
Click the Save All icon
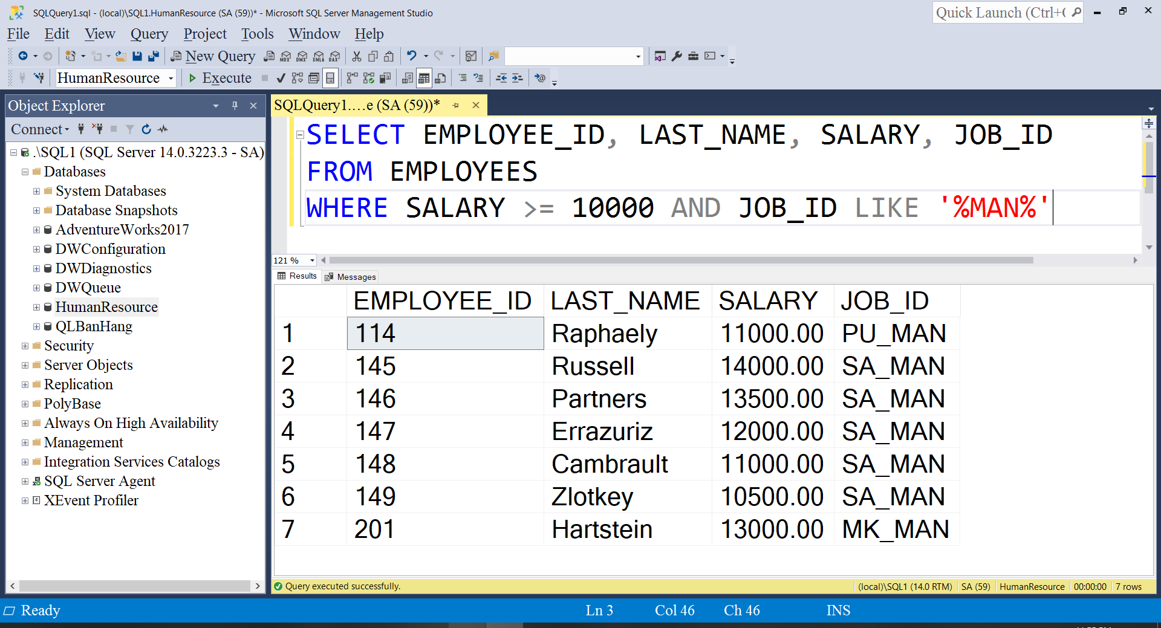coord(154,56)
